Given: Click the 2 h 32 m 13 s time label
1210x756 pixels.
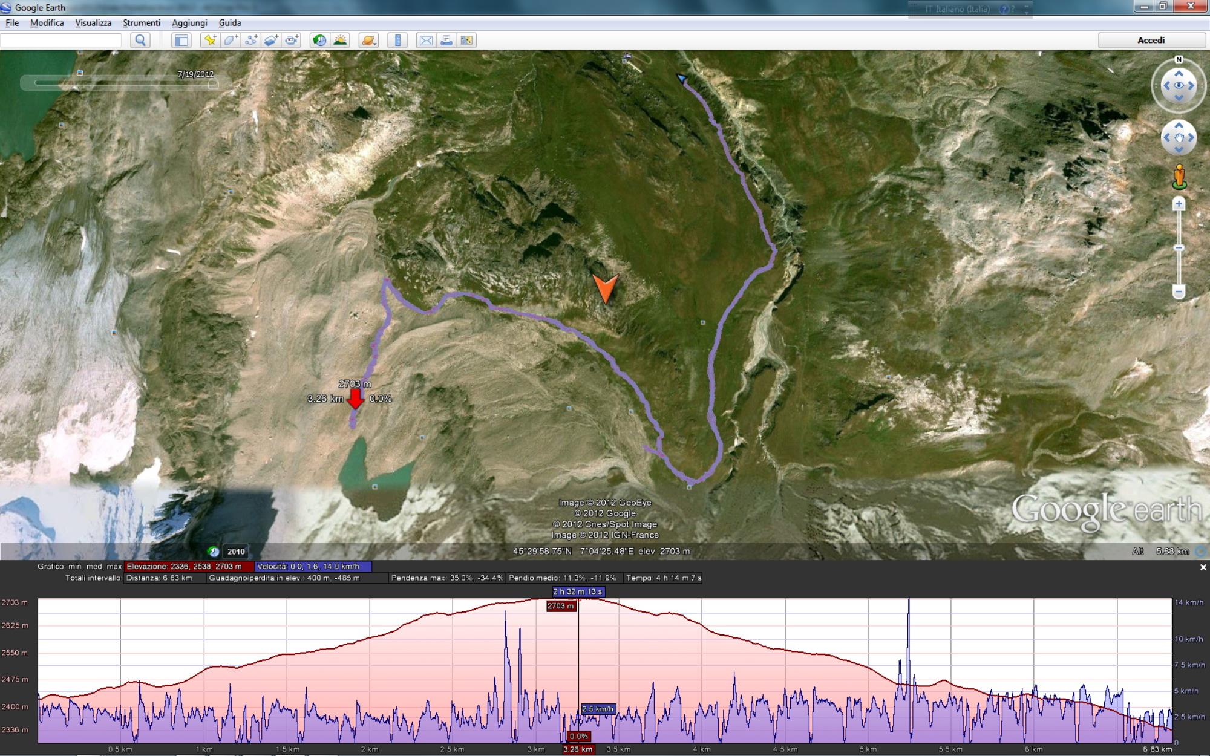Looking at the screenshot, I should pos(578,591).
